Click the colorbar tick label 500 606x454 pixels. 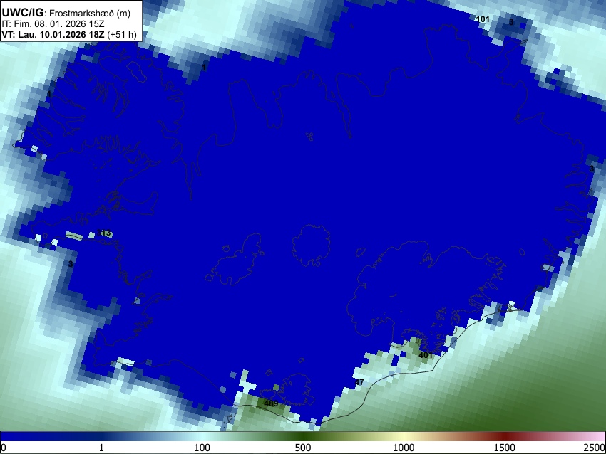point(303,448)
